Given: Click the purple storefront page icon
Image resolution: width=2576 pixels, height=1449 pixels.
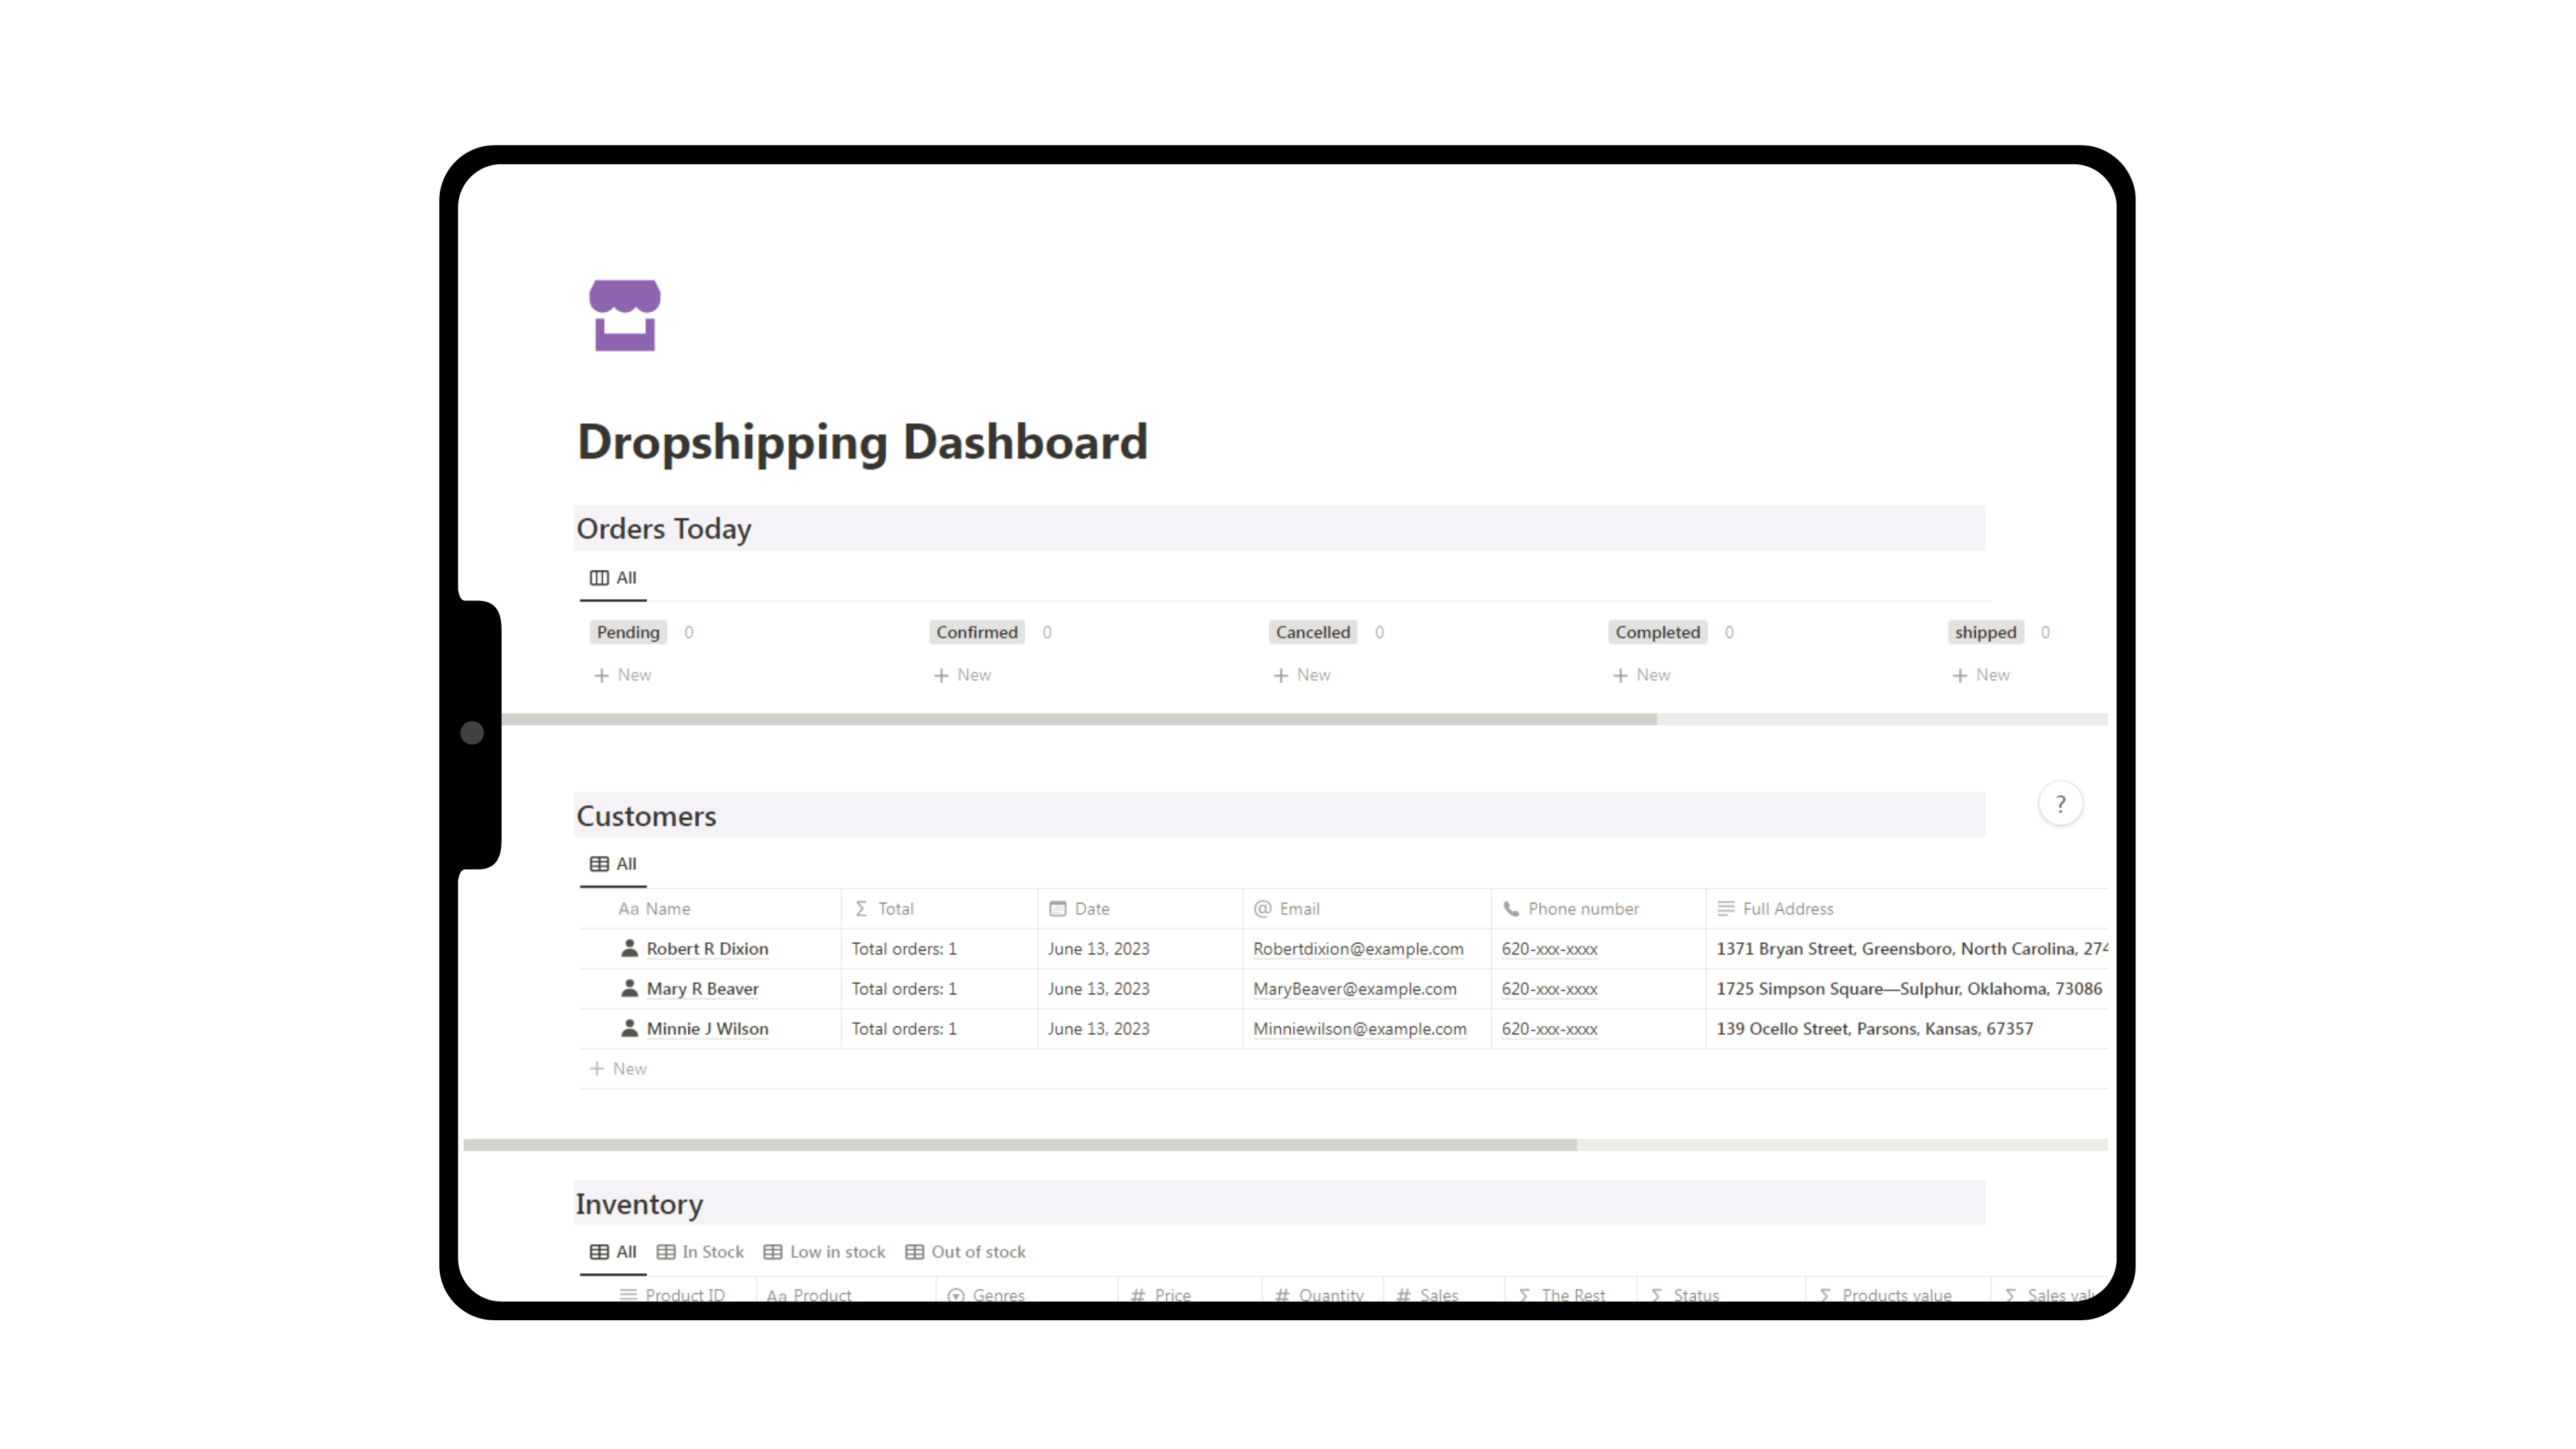Looking at the screenshot, I should pyautogui.click(x=624, y=315).
